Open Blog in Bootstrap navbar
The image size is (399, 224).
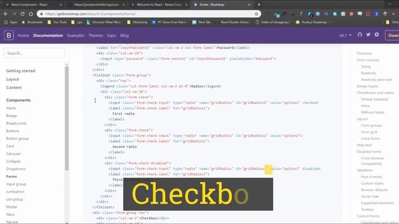click(x=125, y=35)
